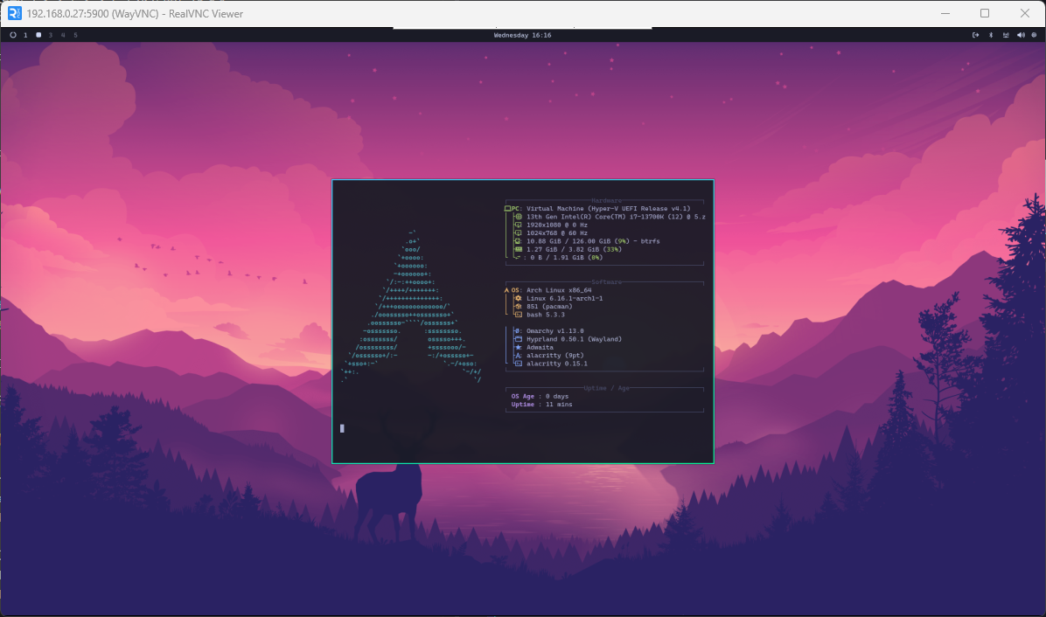
Task: Click 'Virtual Machine (Hyper-V UEFI Release v4.1)' text
Action: [x=609, y=209]
